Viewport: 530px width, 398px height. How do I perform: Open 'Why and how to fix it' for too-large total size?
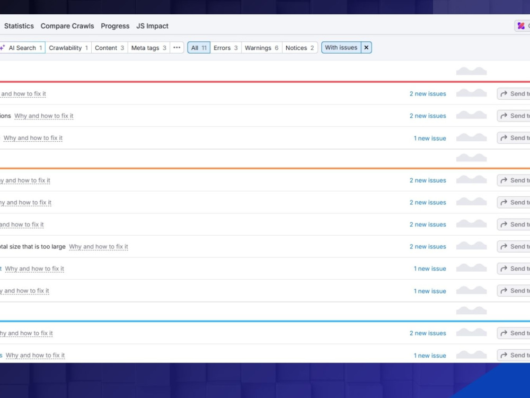tap(99, 247)
